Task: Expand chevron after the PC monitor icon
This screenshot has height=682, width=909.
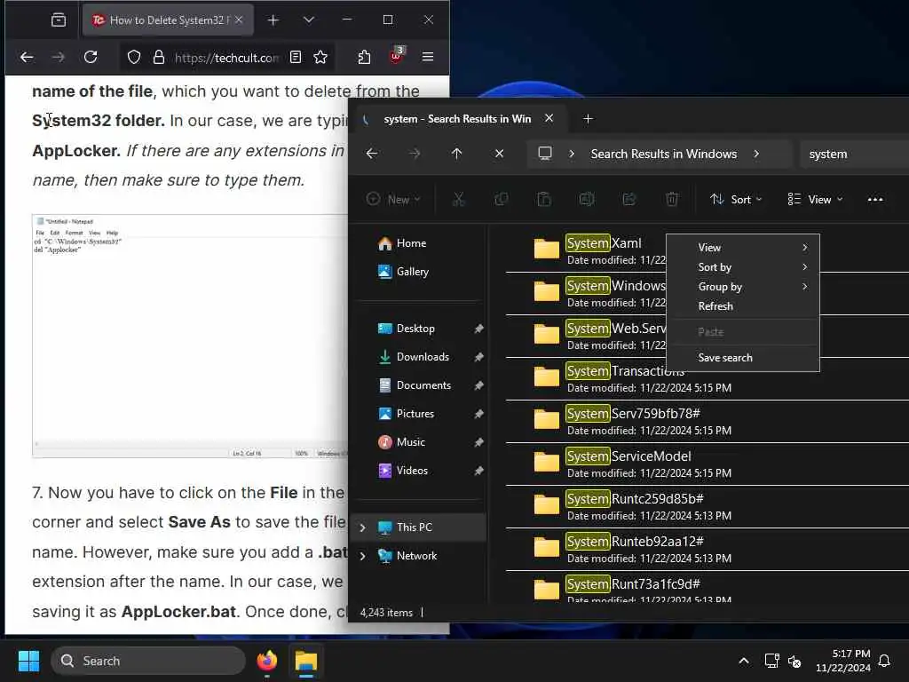Action: [x=572, y=154]
